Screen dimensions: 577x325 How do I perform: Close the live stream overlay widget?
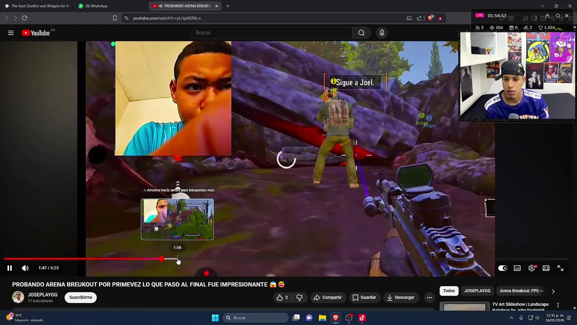[x=567, y=15]
